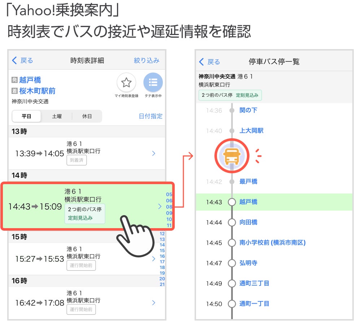Click the 神奈川中央交通 港61 route title
This screenshot has height=322, width=361.
pyautogui.click(x=225, y=77)
